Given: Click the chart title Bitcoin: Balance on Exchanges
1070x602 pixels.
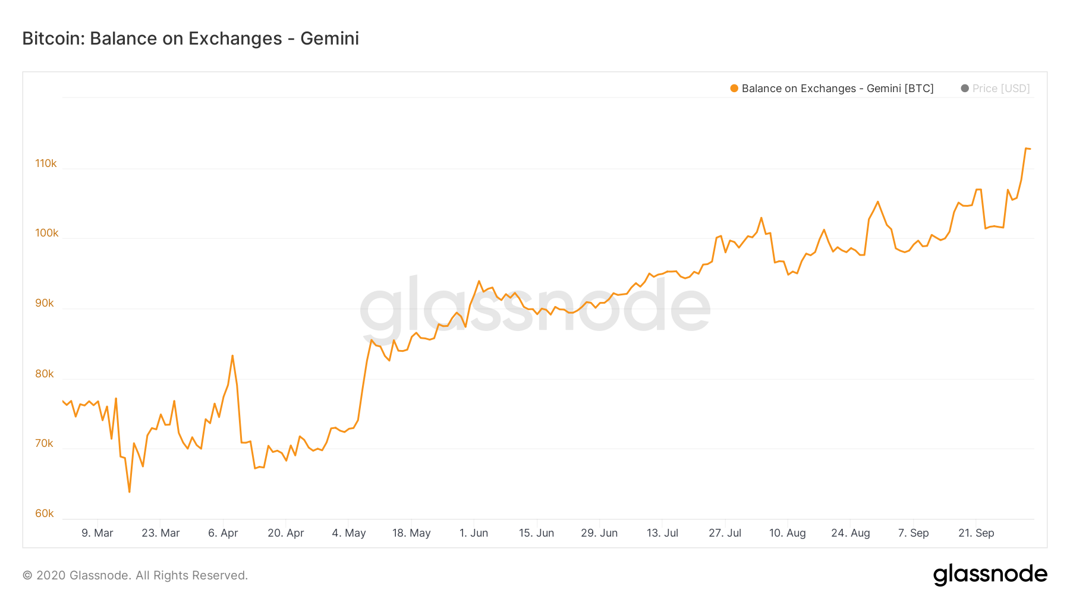Looking at the screenshot, I should (190, 39).
